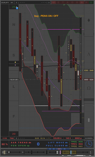Click the H1 timeframe label
This screenshot has height=157, width=95.
[x=12, y=3]
